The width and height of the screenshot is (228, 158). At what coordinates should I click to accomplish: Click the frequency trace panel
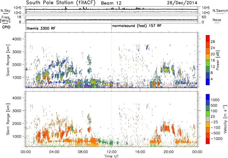111,19
